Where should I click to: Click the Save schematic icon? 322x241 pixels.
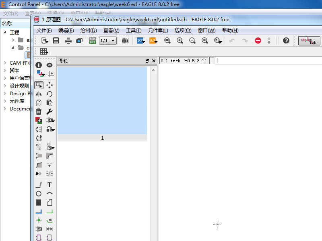click(56, 41)
